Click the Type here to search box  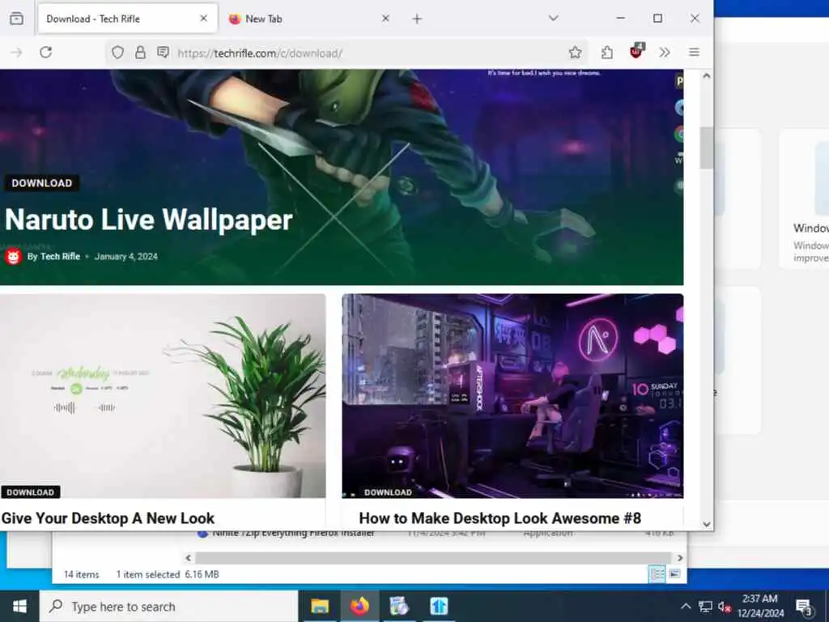click(169, 606)
